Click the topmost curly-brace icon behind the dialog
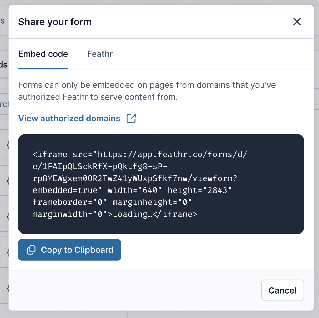This screenshot has width=319, height=318. [8, 145]
